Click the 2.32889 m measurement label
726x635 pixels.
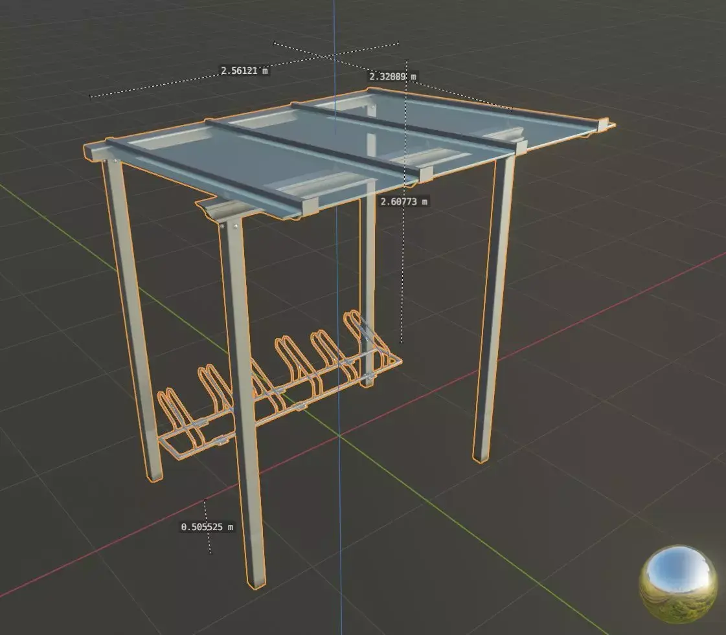coord(392,76)
